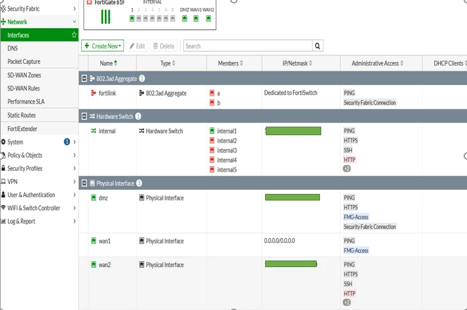Click Security Fabric Connection in fortilink row
467x310 pixels.
coord(369,102)
